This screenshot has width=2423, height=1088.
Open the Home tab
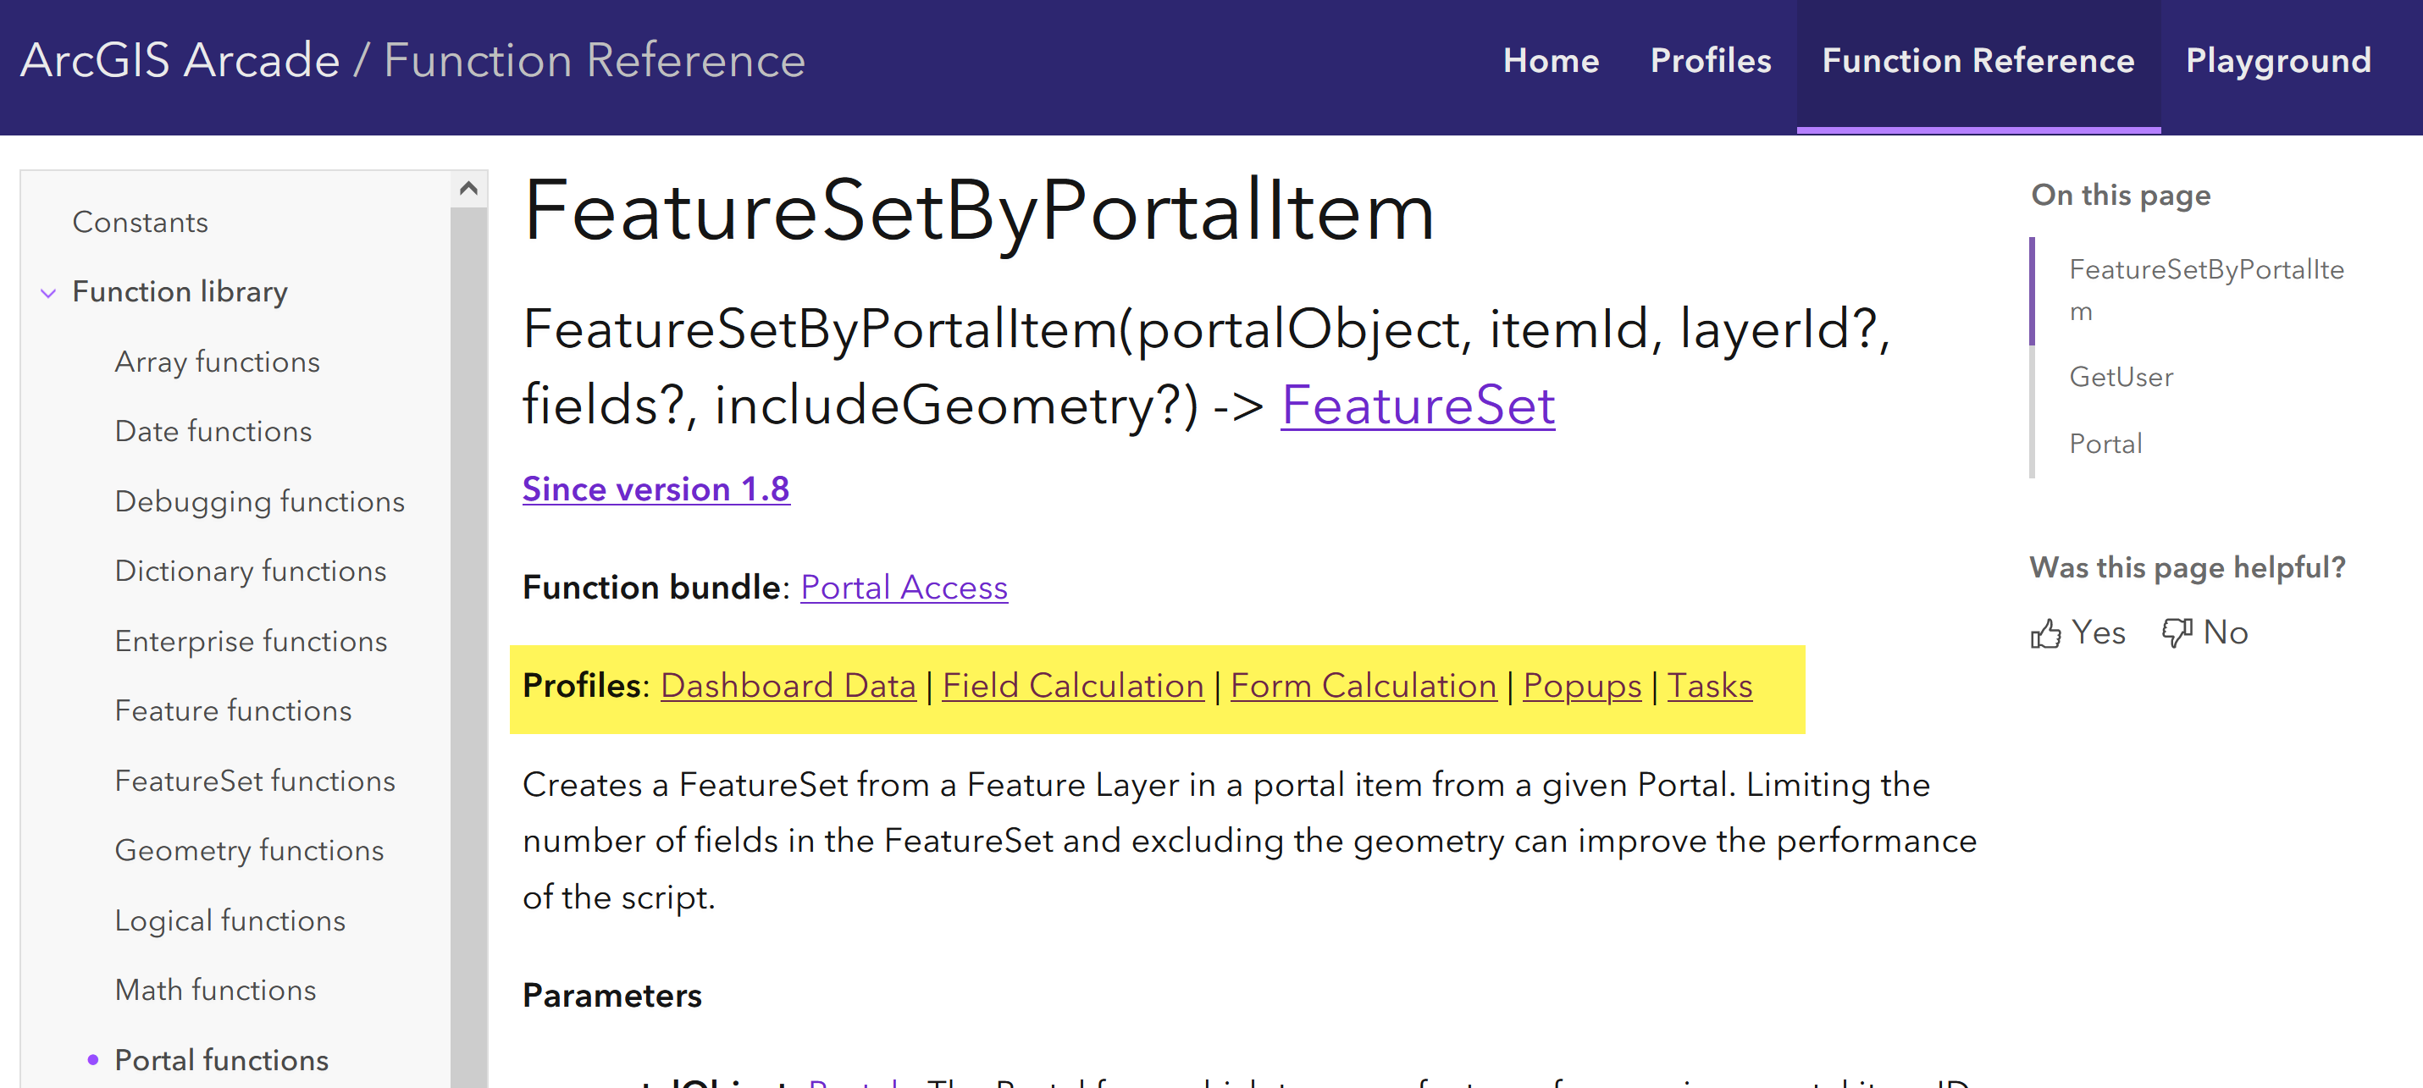(1550, 61)
